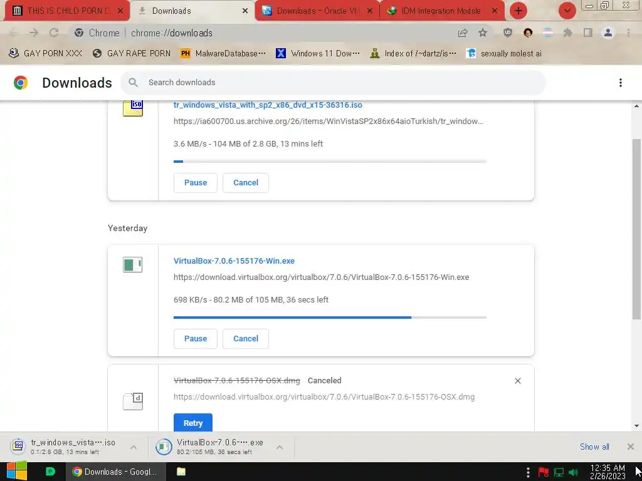Image resolution: width=642 pixels, height=481 pixels.
Task: Click the striped flag extension icon
Action: click(548, 33)
